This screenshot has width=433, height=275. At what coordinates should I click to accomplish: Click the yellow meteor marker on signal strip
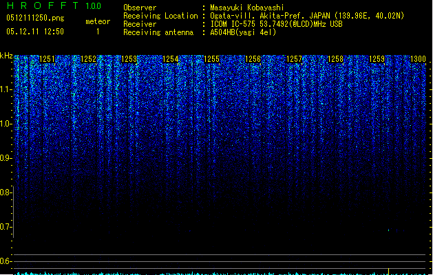[388, 272]
